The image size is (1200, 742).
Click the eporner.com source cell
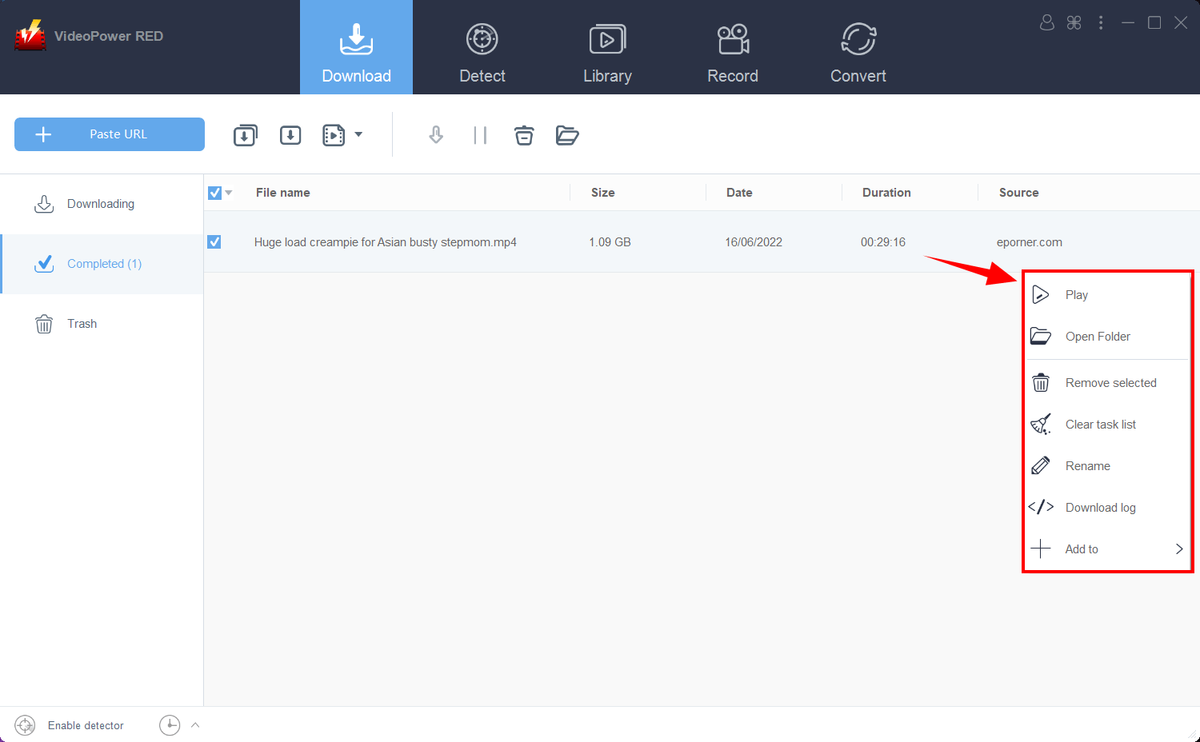coord(1030,242)
